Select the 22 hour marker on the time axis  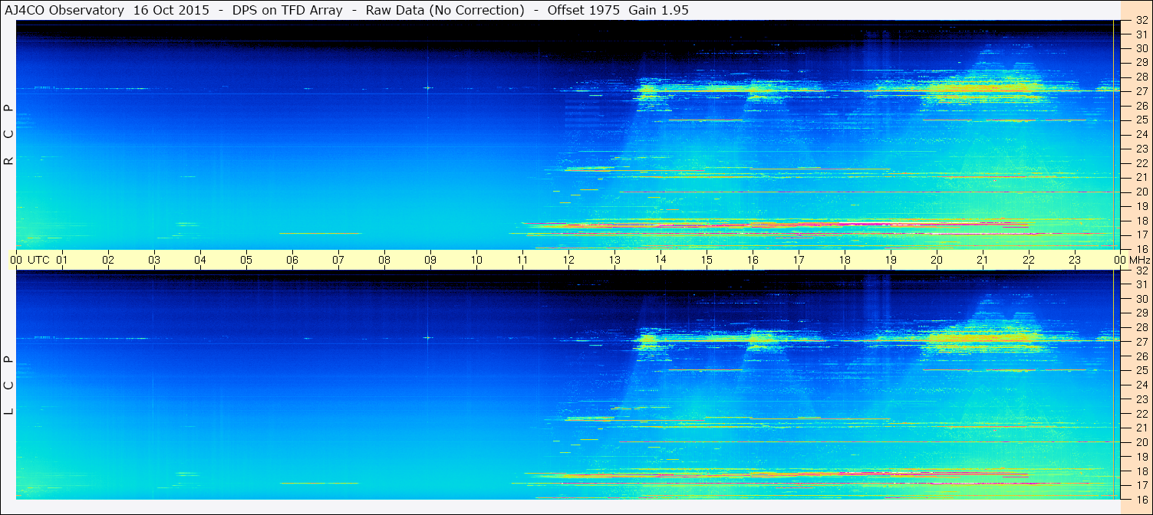coord(1029,260)
